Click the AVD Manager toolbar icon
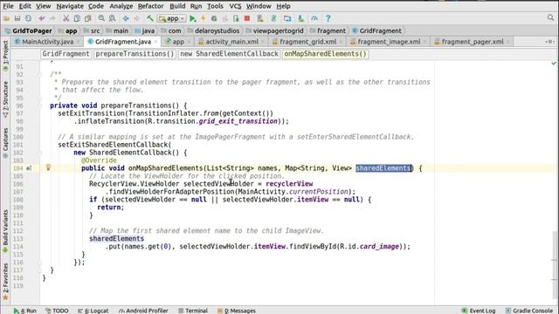This screenshot has width=559, height=314. click(x=260, y=18)
